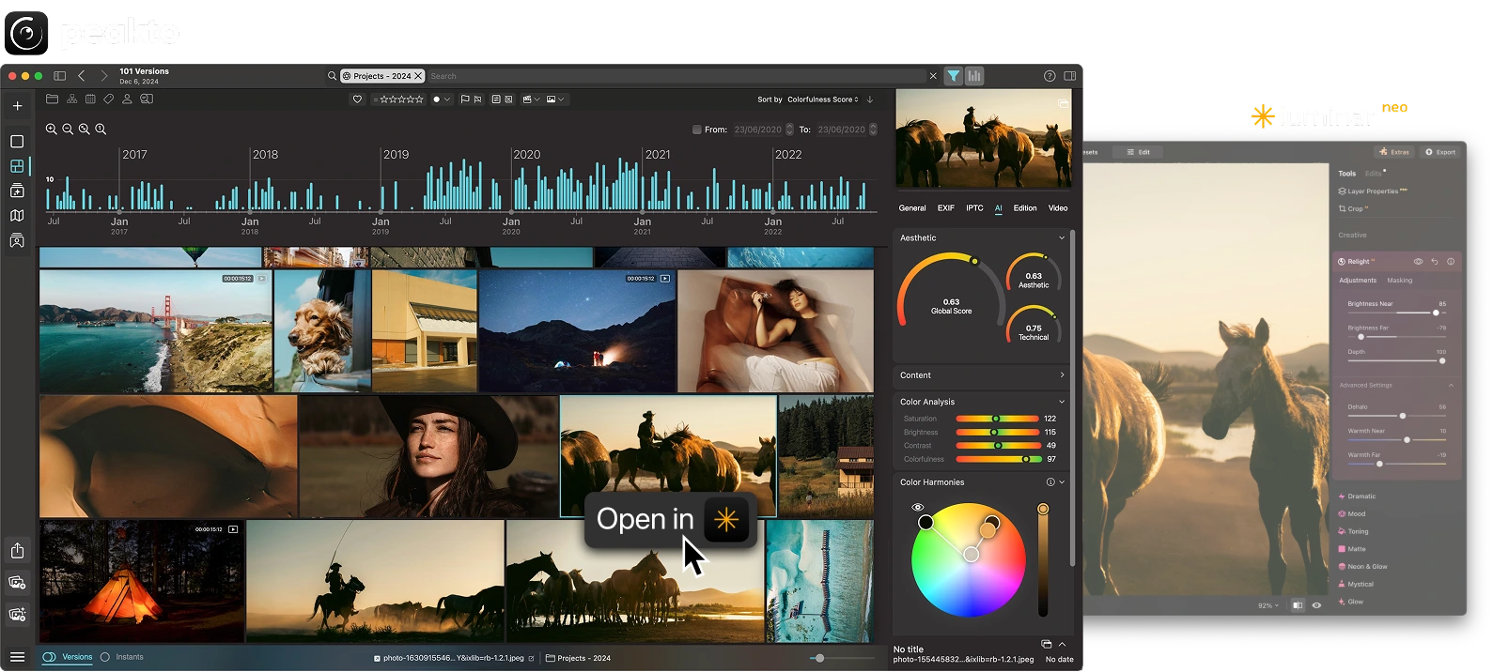
Task: Expand the Content section
Action: tap(1062, 375)
